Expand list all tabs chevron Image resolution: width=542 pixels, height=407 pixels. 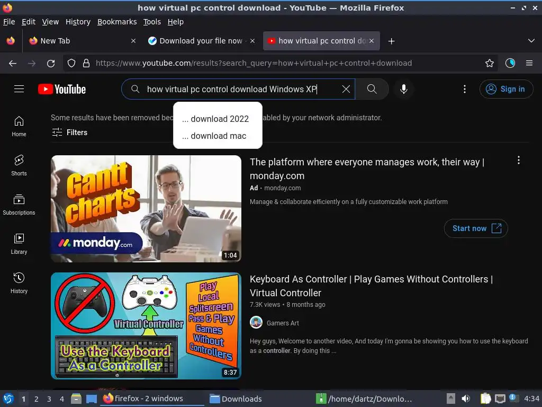click(x=531, y=41)
